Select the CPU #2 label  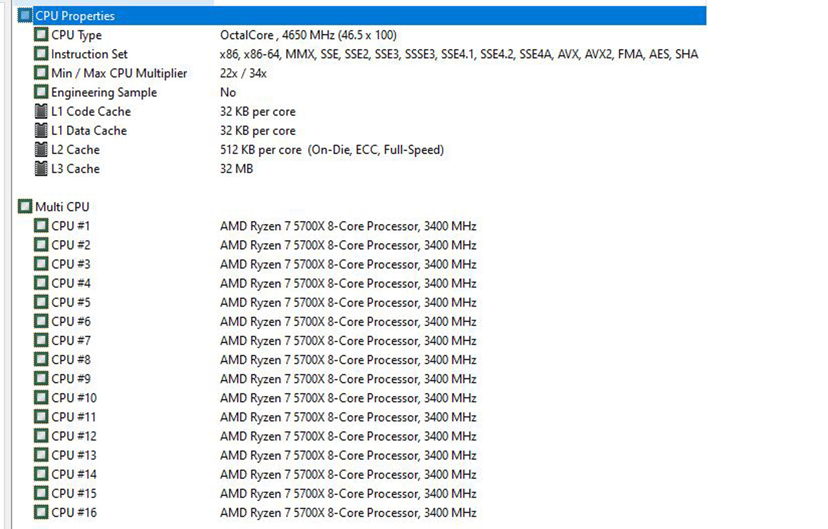pos(71,245)
